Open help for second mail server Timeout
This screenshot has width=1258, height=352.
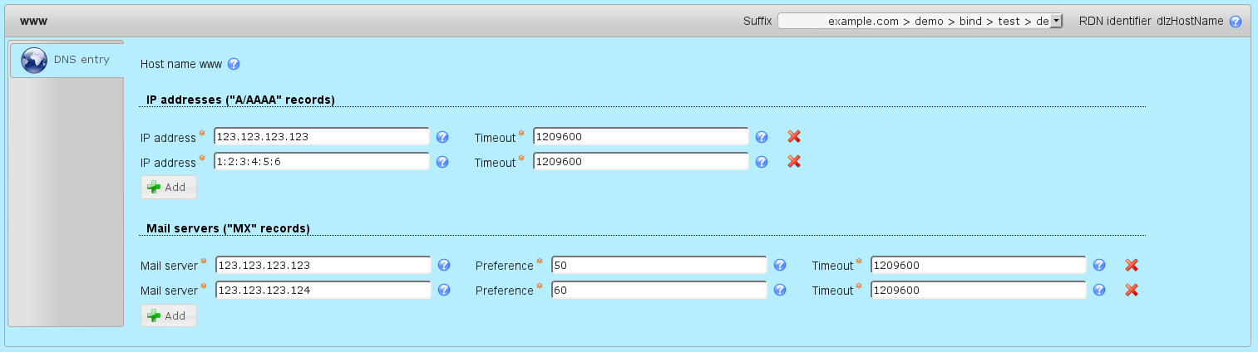1099,290
